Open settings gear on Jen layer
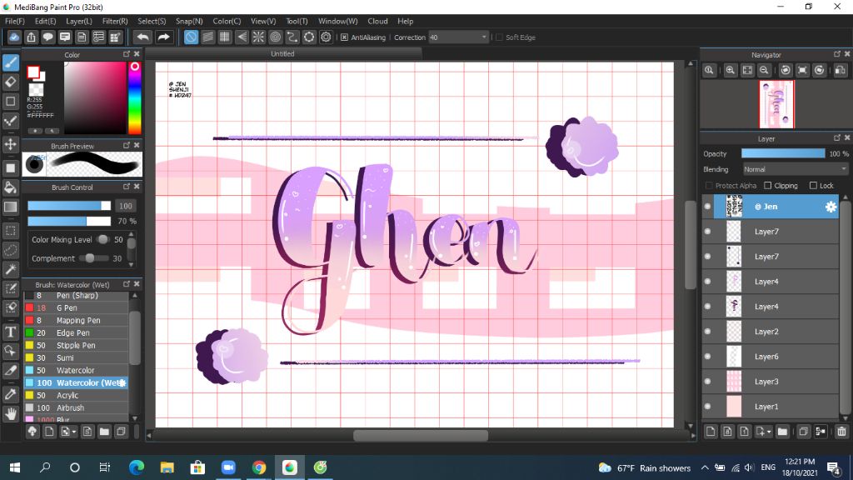 (x=831, y=207)
